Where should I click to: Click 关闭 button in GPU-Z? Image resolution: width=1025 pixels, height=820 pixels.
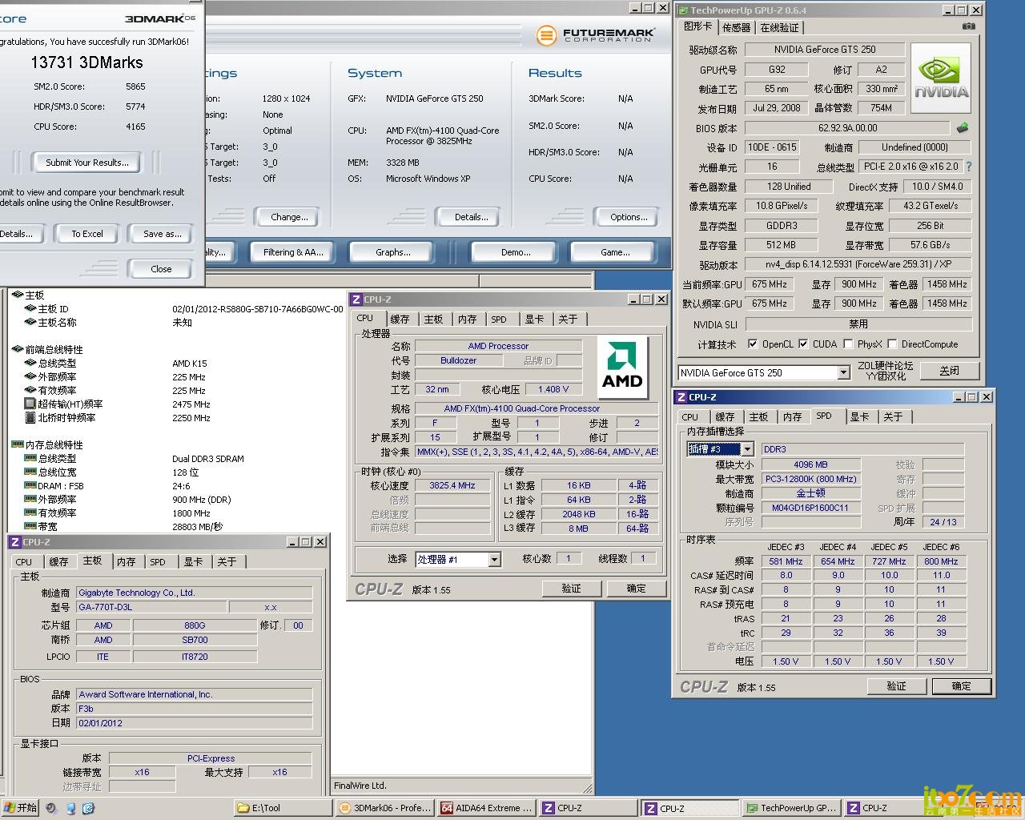[x=949, y=371]
